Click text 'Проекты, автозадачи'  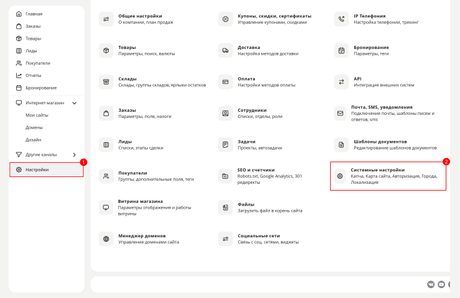click(260, 148)
